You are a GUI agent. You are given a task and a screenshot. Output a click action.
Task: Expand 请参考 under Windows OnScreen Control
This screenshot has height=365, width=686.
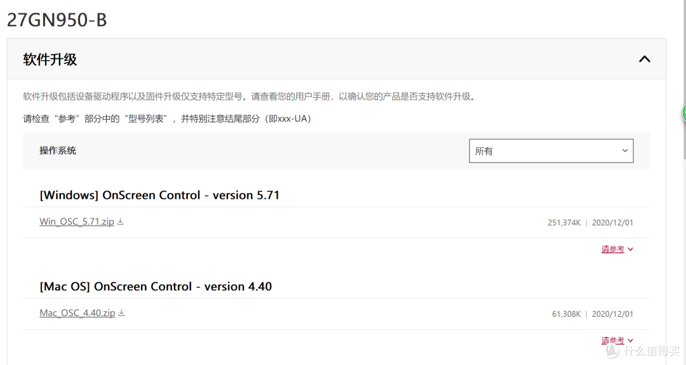tap(612, 249)
